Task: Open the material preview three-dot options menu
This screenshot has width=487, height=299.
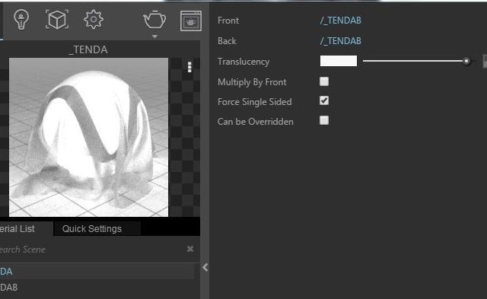Action: tap(189, 67)
